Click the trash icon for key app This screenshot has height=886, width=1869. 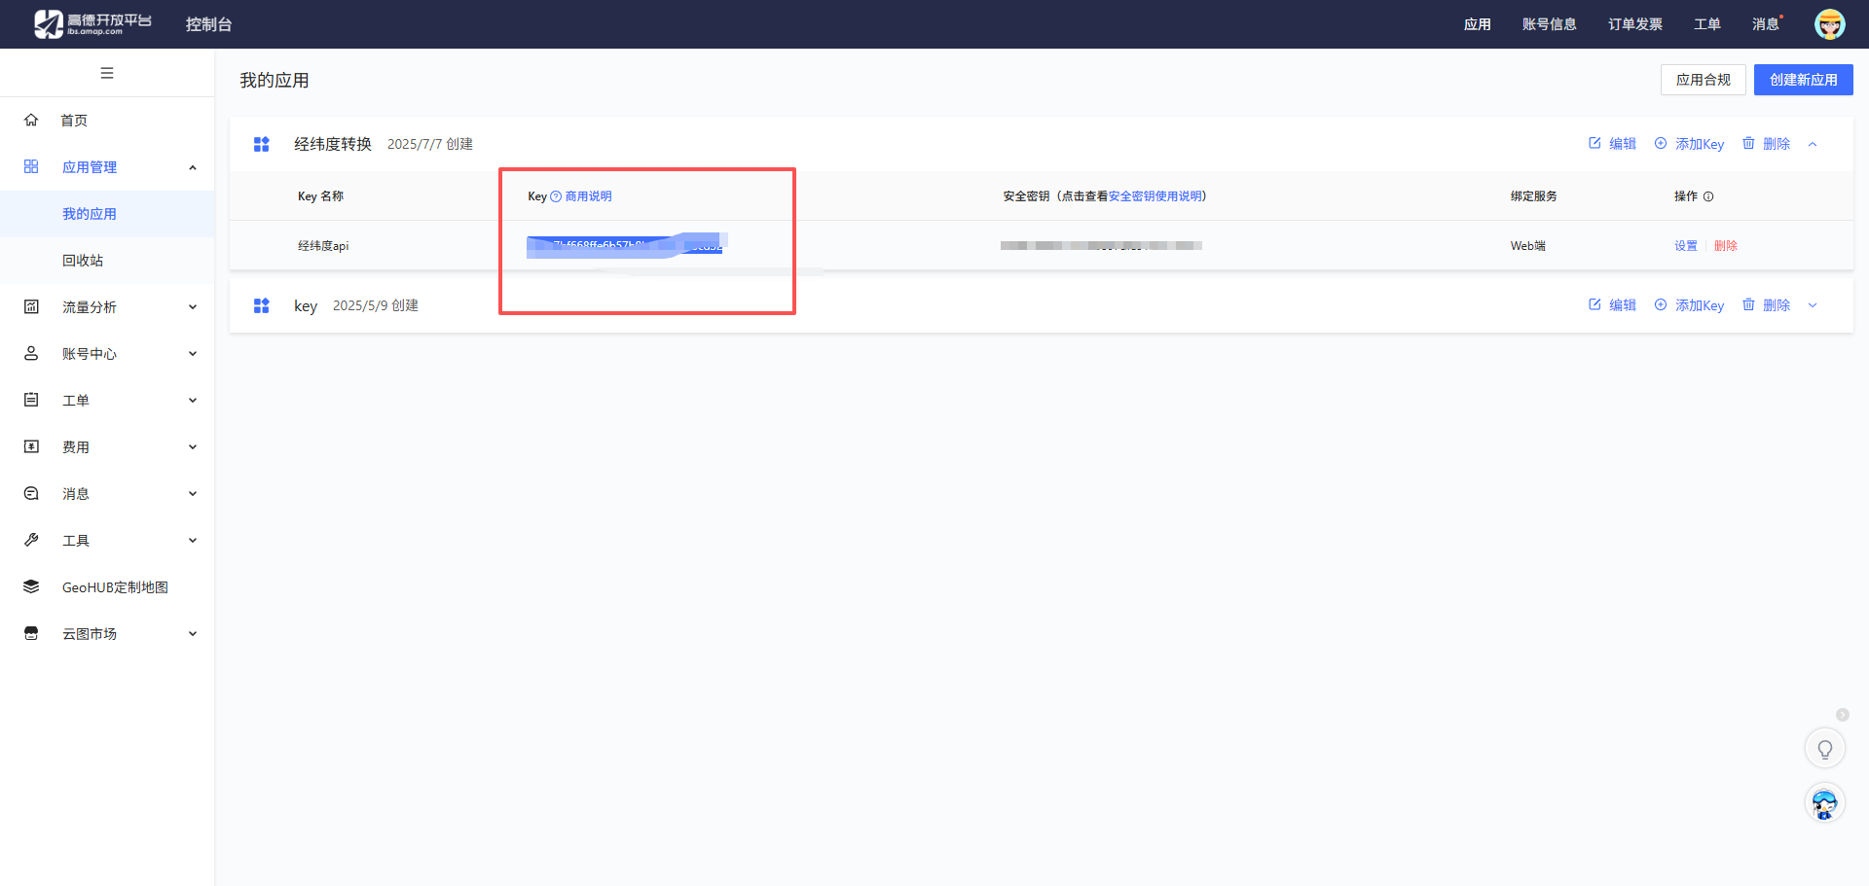[x=1748, y=304]
